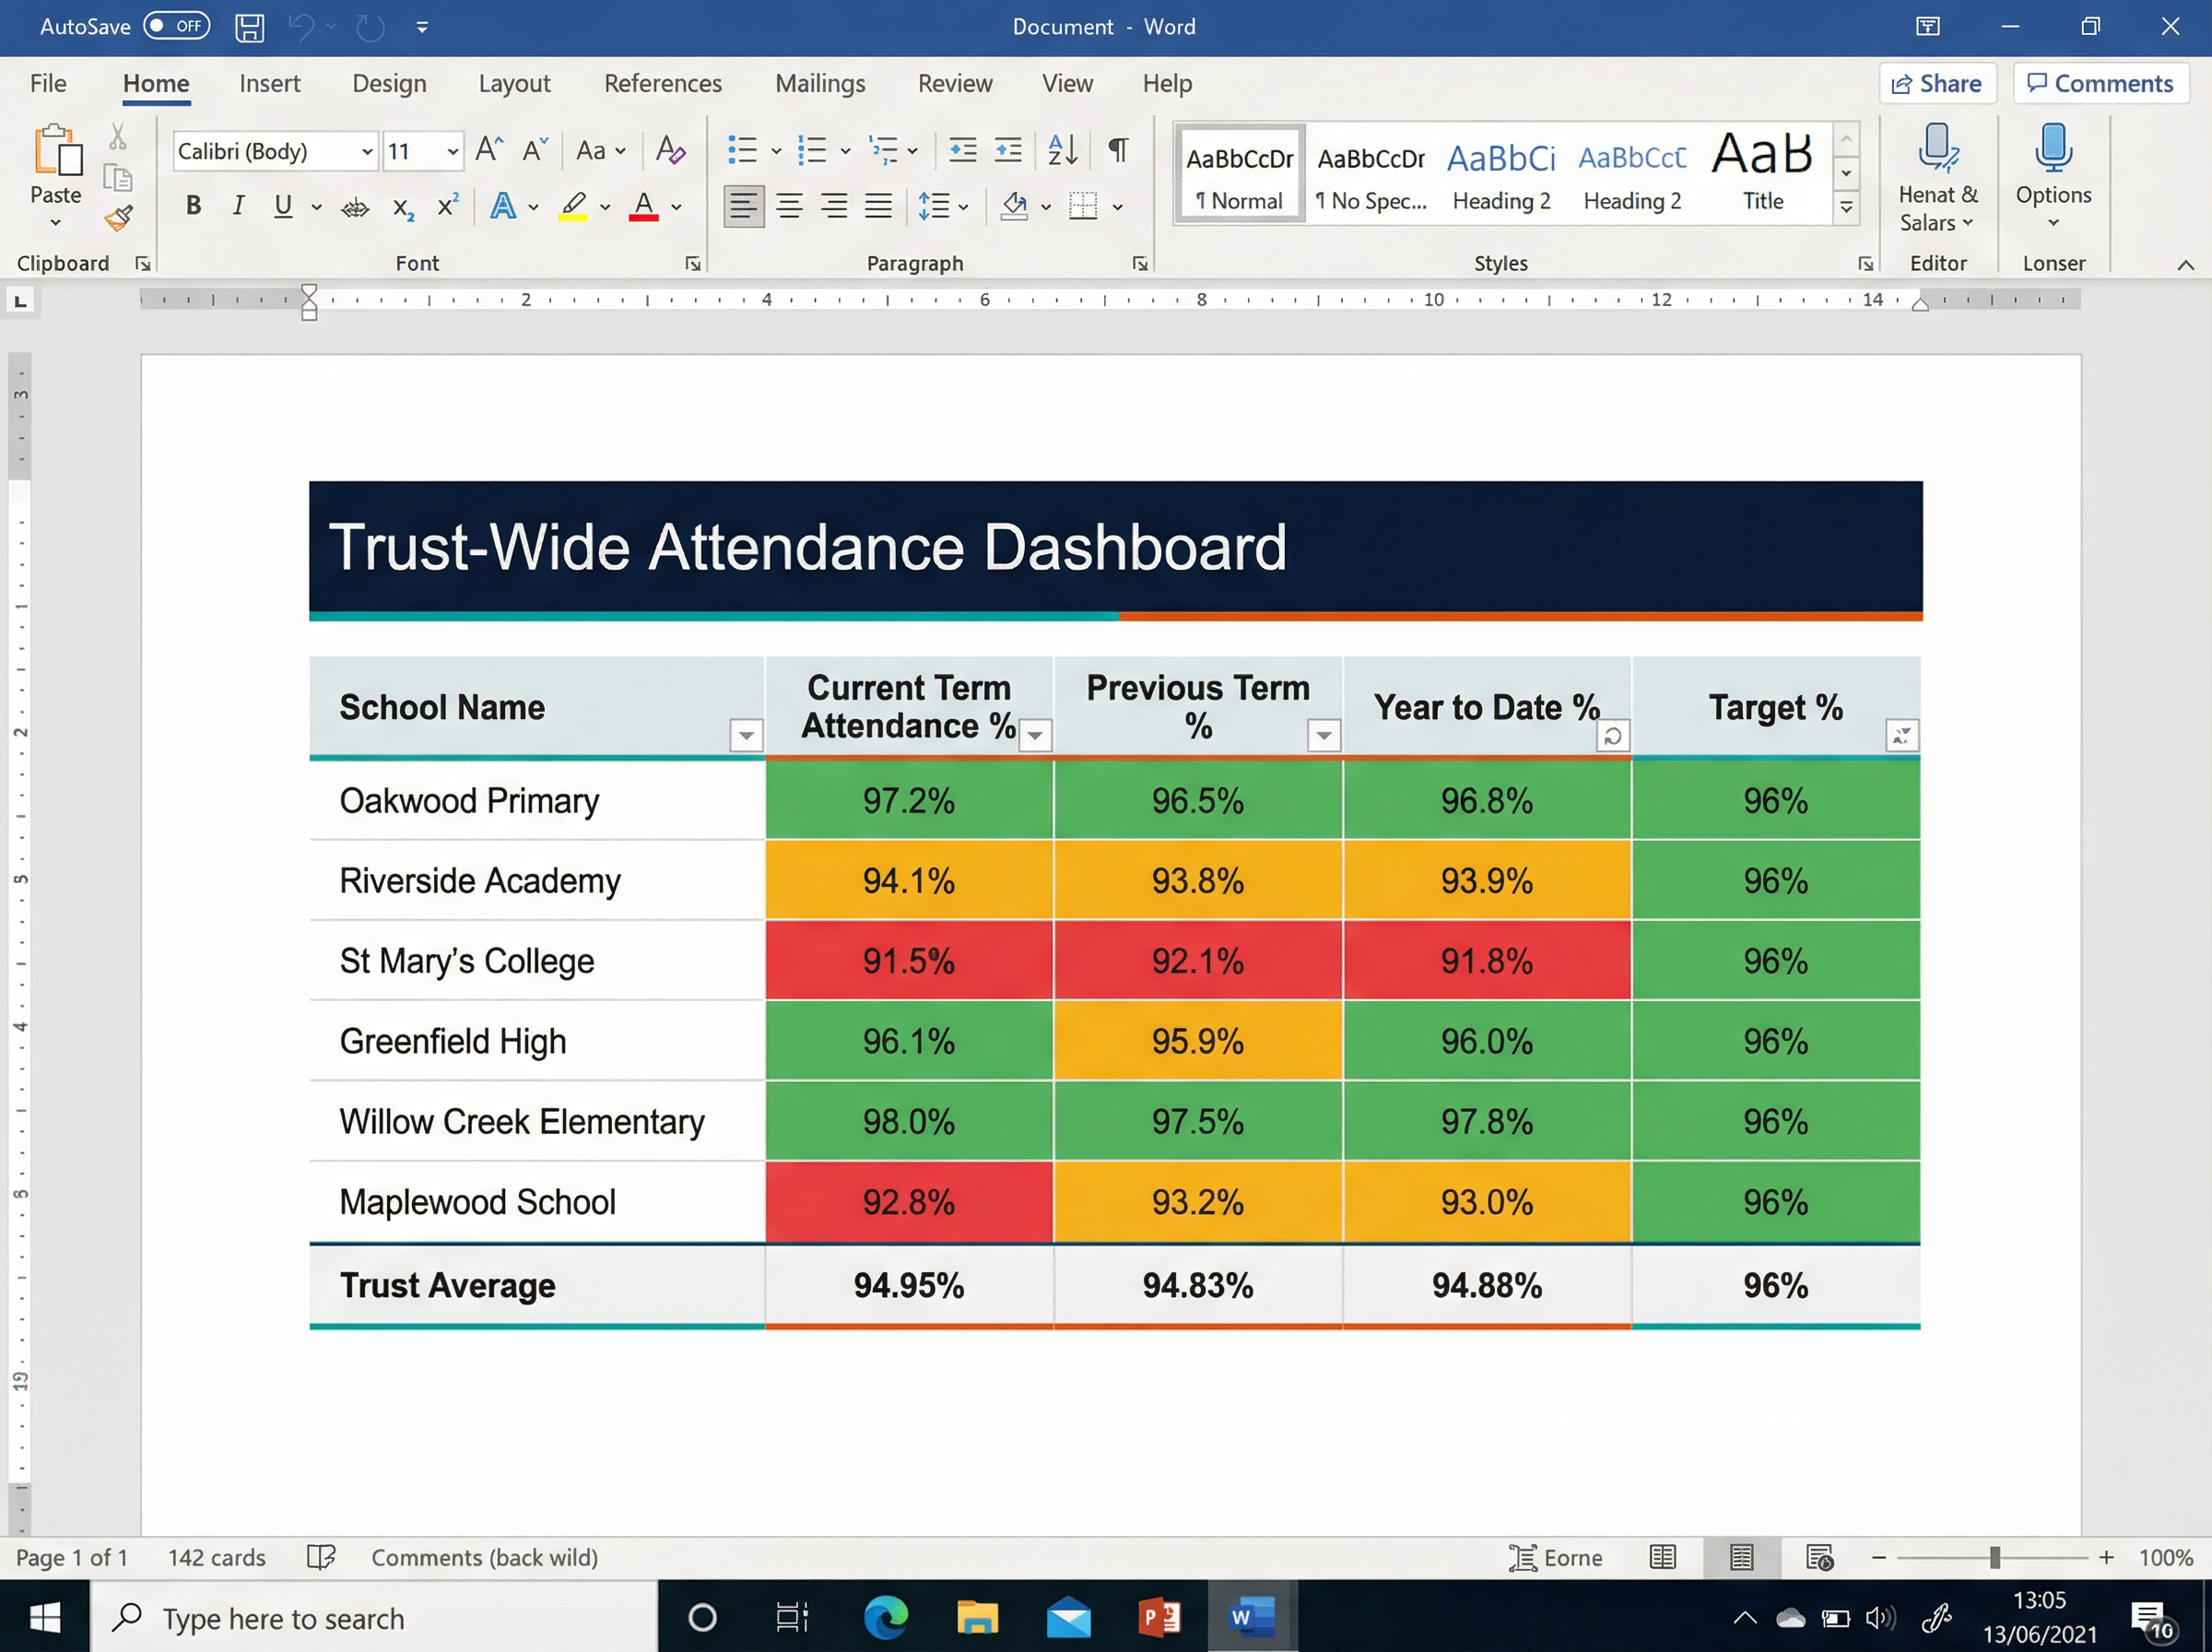Toggle Bold formatting

[x=192, y=205]
